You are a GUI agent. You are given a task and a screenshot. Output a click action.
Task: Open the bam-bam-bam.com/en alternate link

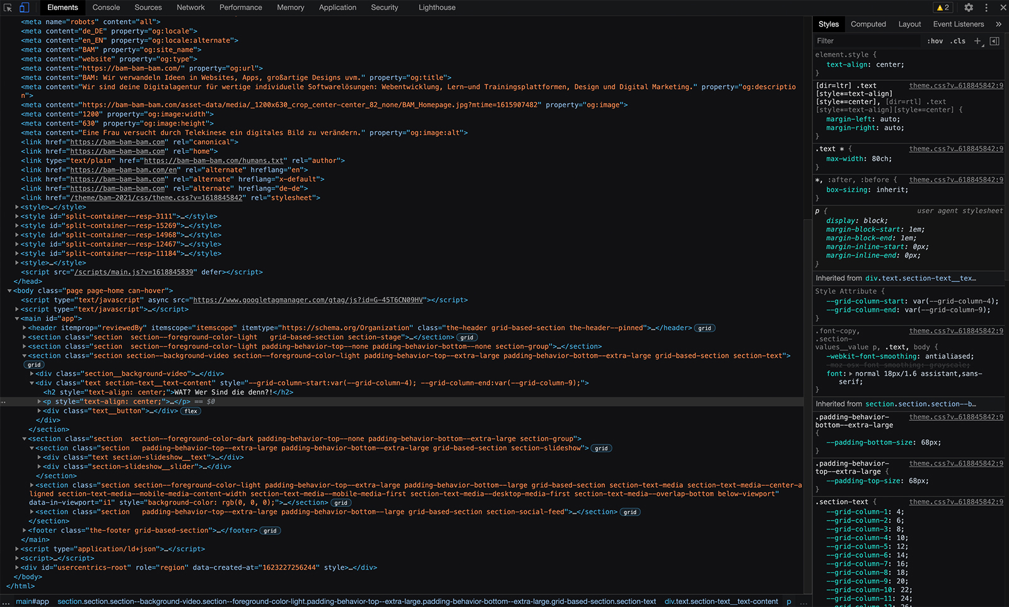click(x=124, y=170)
